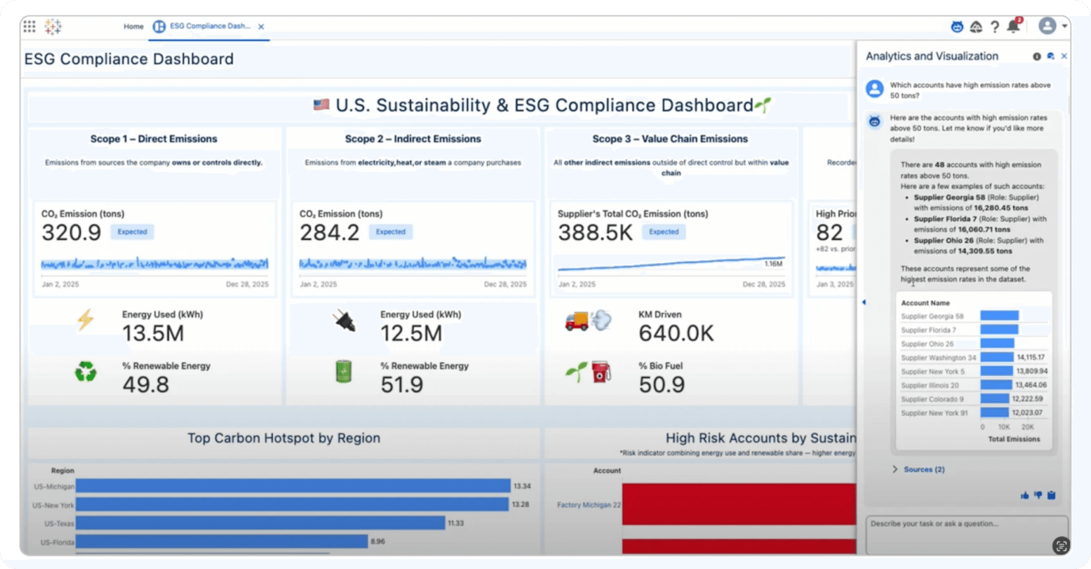Close the ESG Compliance Dashboard tab
The image size is (1091, 569).
coord(261,27)
